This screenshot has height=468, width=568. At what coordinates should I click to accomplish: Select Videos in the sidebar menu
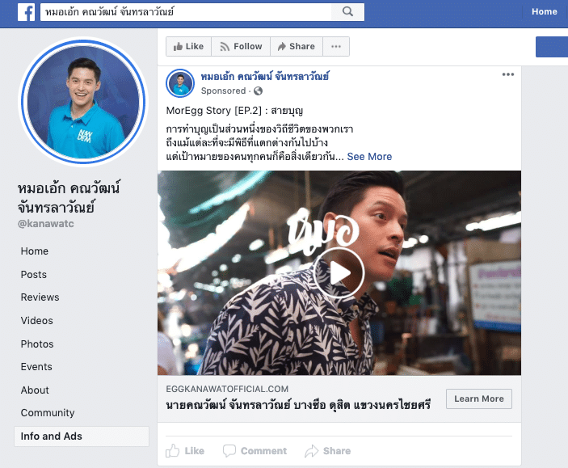pyautogui.click(x=36, y=321)
